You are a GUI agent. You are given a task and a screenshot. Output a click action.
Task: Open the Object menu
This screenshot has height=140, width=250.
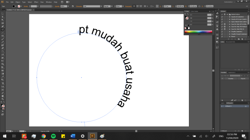click(18, 2)
